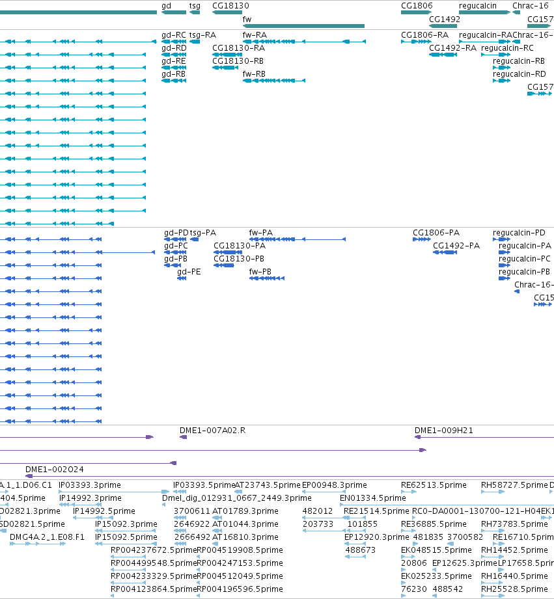The image size is (554, 599).
Task: Select protein CG18130-PA label
Action: (240, 246)
